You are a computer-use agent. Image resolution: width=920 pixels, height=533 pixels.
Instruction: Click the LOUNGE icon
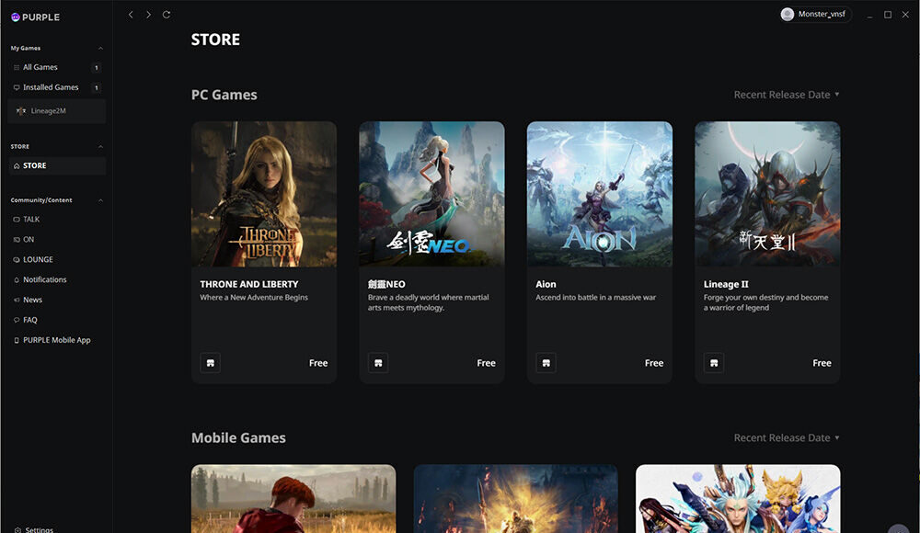click(17, 260)
